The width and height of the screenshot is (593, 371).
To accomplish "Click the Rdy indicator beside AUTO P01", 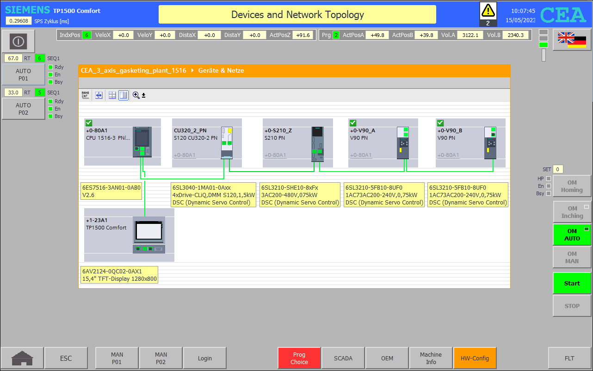I will (50, 67).
